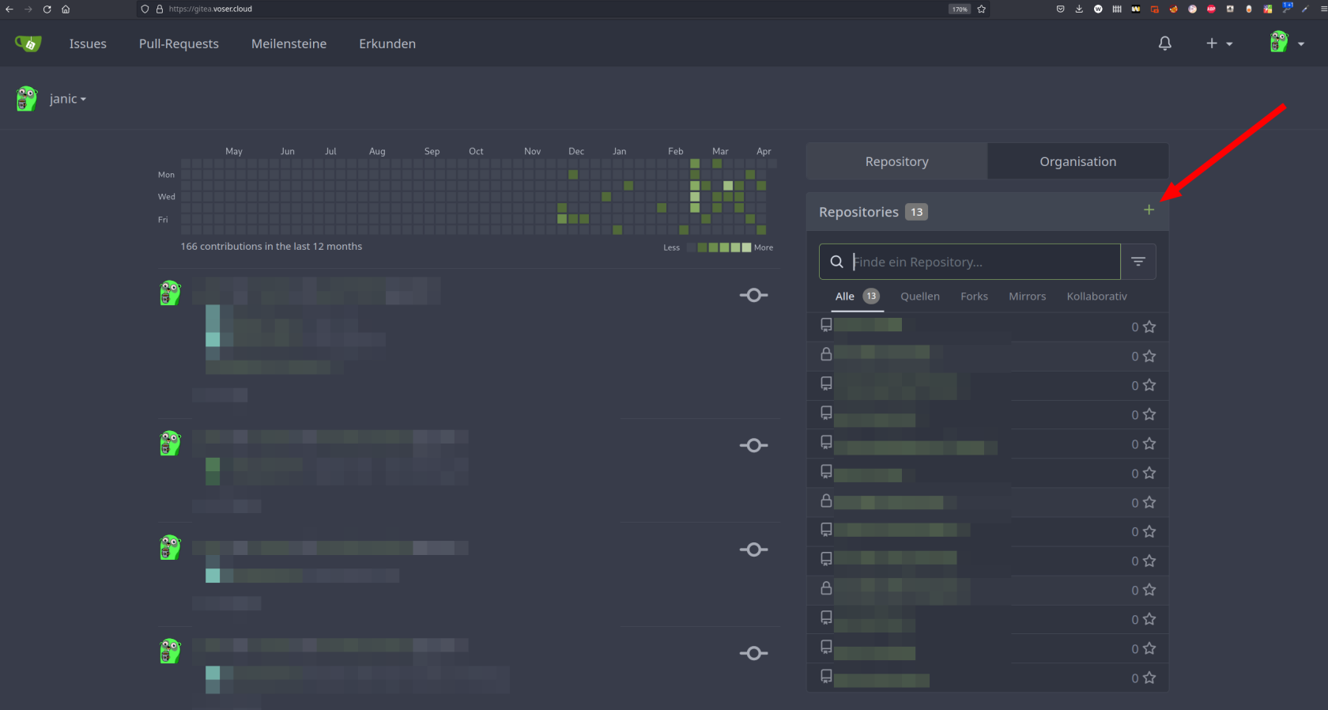1328x710 pixels.
Task: Click the Gitea teacup logo
Action: coord(28,43)
